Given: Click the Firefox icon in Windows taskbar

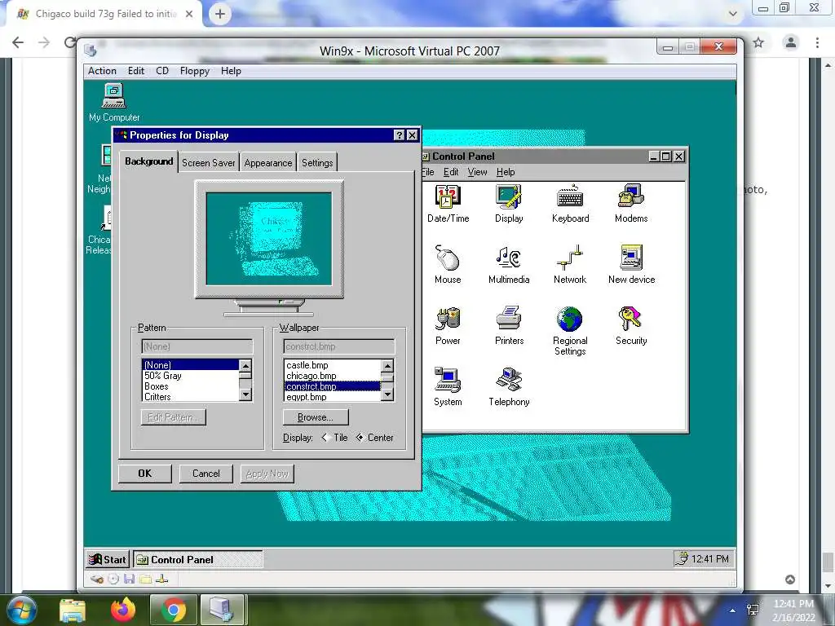Looking at the screenshot, I should 123,610.
